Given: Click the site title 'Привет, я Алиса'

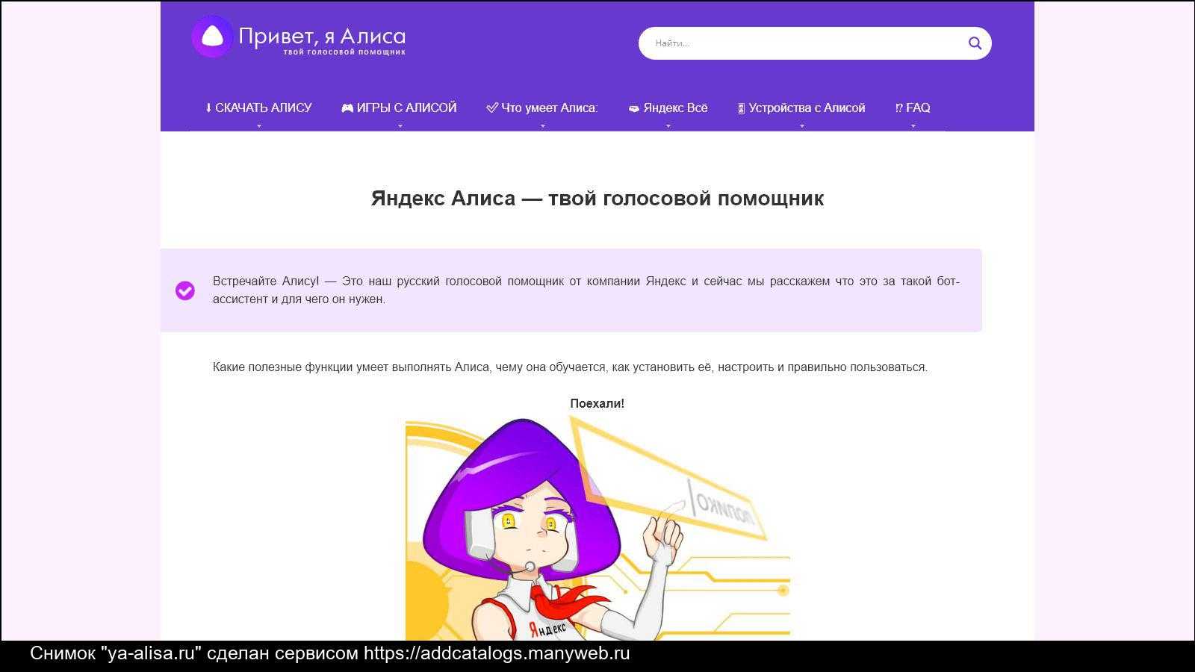Looking at the screenshot, I should click(322, 36).
